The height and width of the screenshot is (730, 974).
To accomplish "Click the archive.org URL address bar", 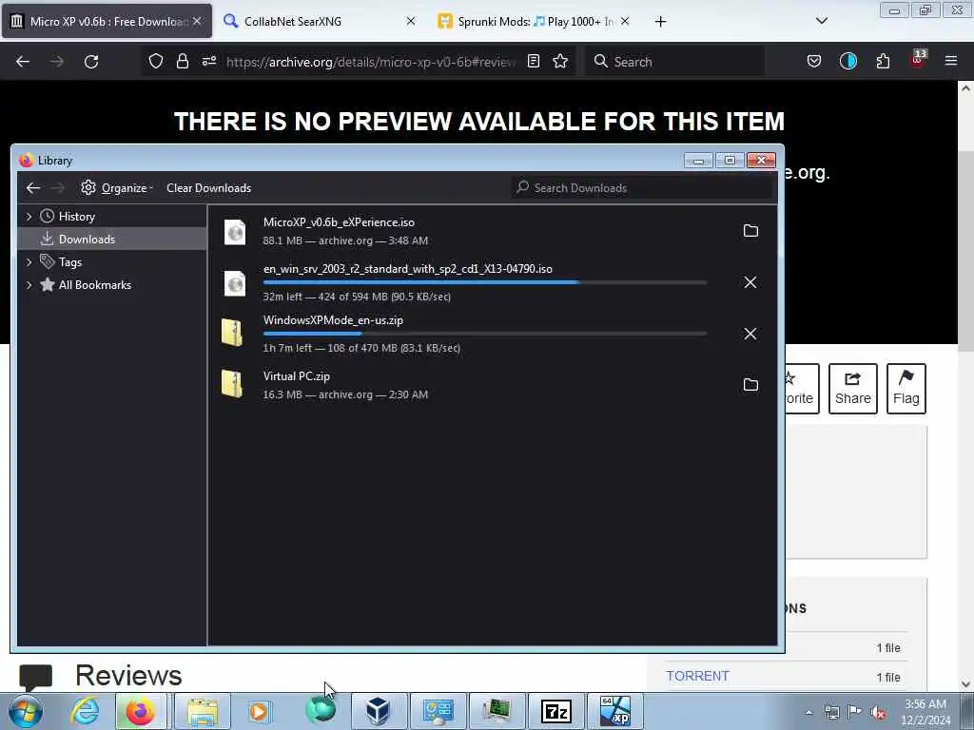I will tap(371, 62).
